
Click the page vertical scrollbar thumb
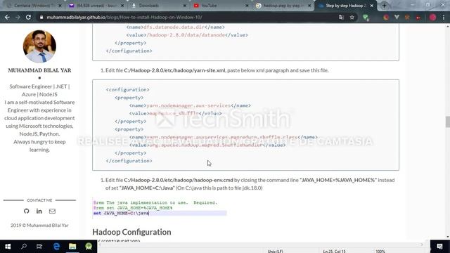pyautogui.click(x=447, y=122)
